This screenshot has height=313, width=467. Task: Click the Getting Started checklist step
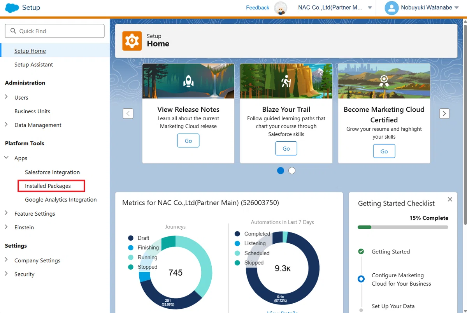pyautogui.click(x=391, y=252)
